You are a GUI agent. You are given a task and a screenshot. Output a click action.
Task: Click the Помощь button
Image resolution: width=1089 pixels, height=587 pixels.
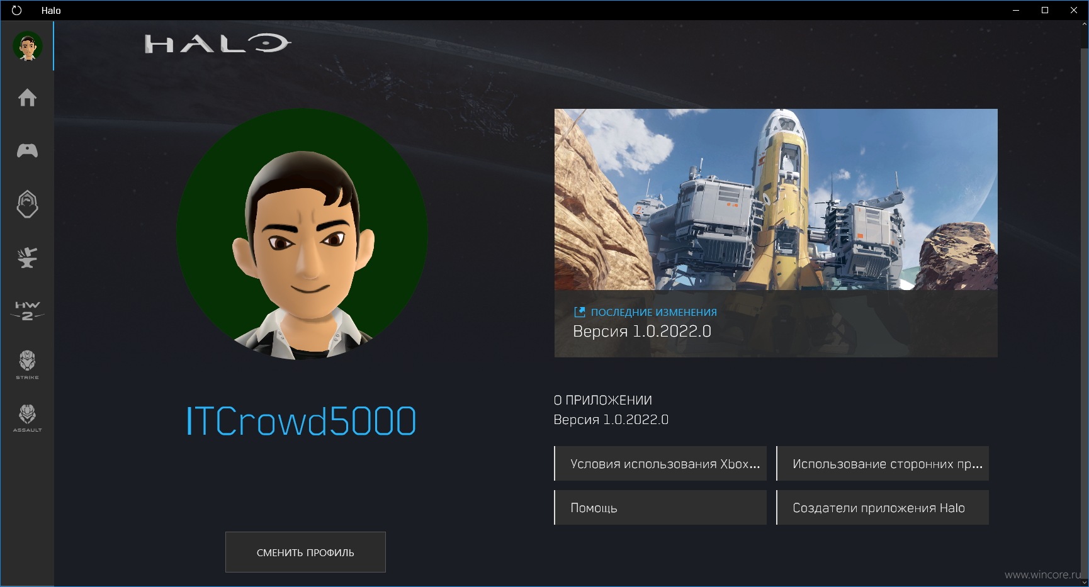pos(660,508)
